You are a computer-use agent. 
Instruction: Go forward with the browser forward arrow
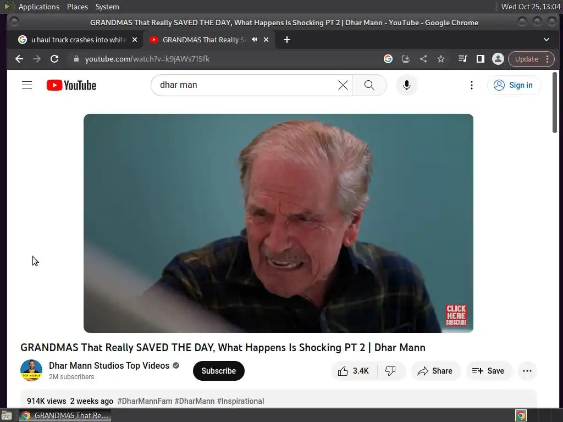point(37,59)
